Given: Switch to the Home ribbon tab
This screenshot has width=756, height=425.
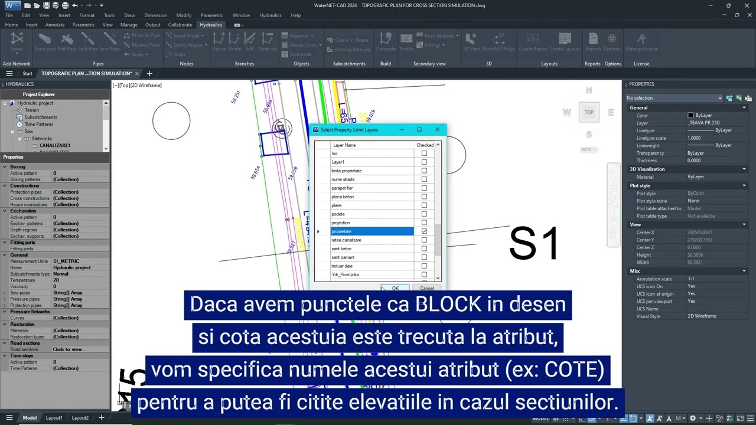Looking at the screenshot, I should pos(11,25).
